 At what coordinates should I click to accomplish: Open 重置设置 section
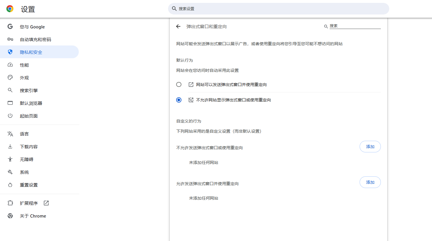click(39, 185)
